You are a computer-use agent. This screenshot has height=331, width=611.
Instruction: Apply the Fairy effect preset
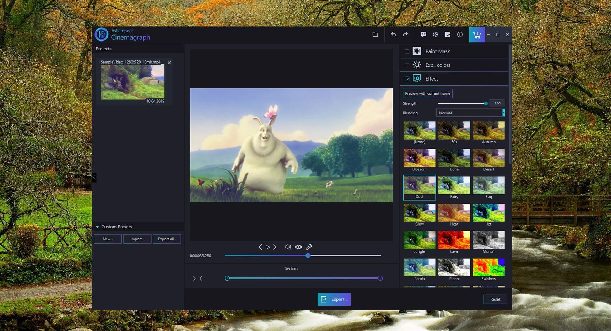[454, 188]
